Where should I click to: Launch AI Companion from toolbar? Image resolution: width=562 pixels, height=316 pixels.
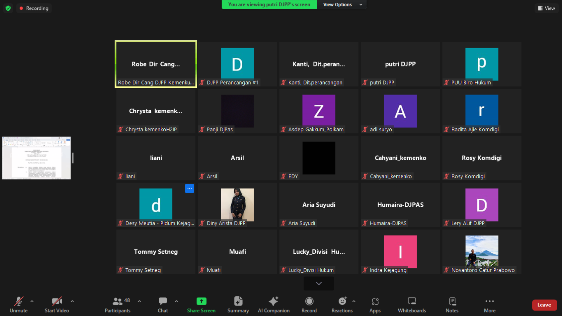point(273,301)
